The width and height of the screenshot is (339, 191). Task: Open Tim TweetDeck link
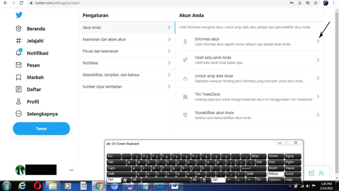pos(250,96)
